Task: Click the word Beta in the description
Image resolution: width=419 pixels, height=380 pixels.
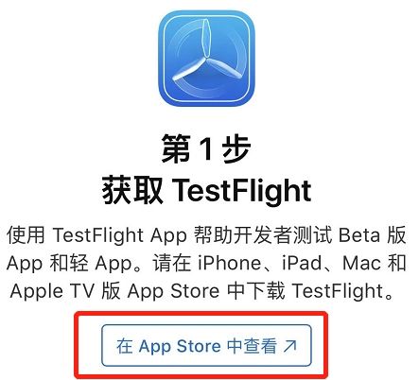Action: [359, 235]
